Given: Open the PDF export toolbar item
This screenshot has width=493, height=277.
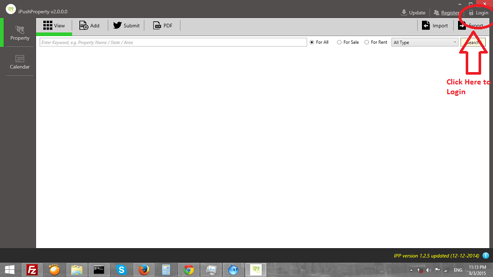Looking at the screenshot, I should click(x=163, y=26).
